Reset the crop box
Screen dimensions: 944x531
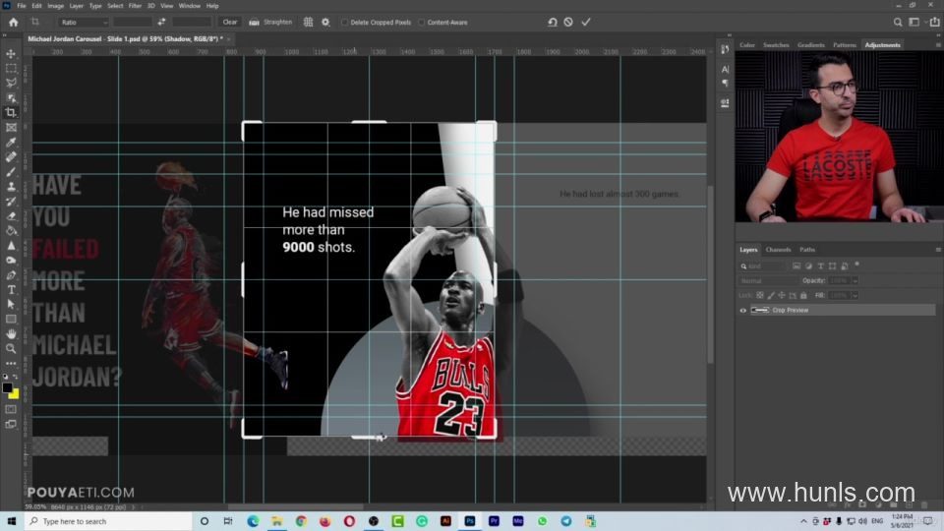coord(552,23)
